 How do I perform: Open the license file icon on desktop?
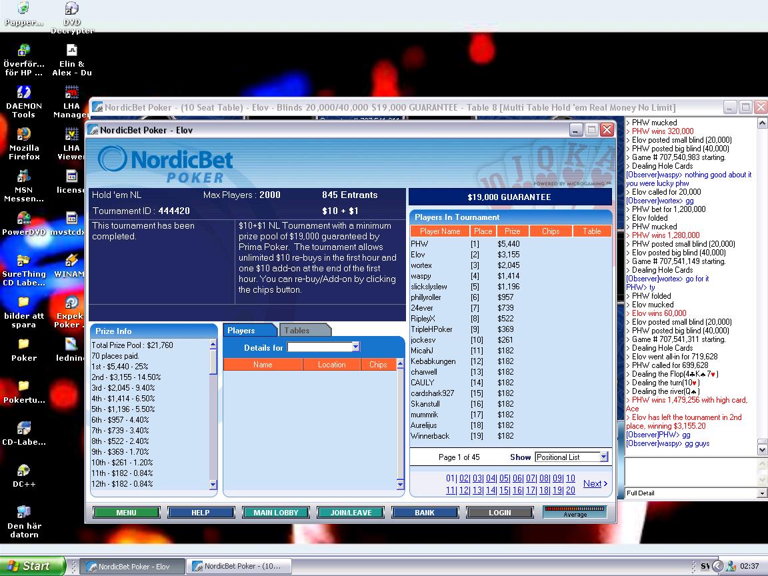pos(71,182)
